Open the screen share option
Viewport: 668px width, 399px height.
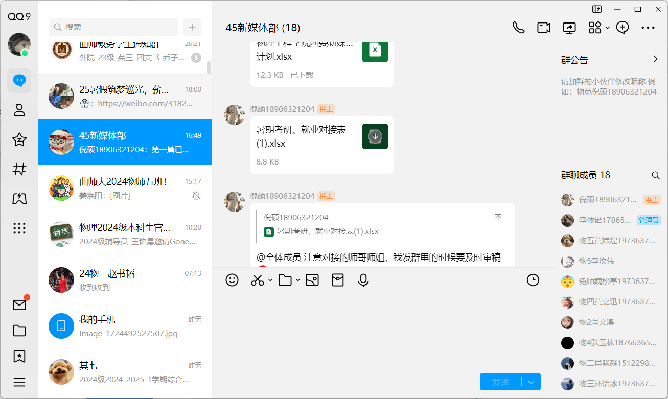[x=569, y=28]
